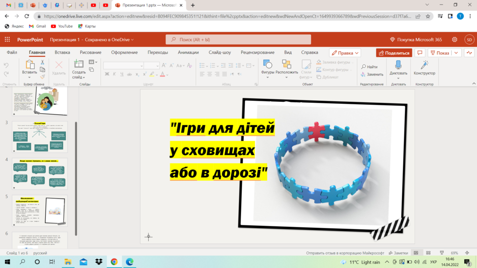Open the app launcher waffle icon
477x268 pixels.
point(7,40)
